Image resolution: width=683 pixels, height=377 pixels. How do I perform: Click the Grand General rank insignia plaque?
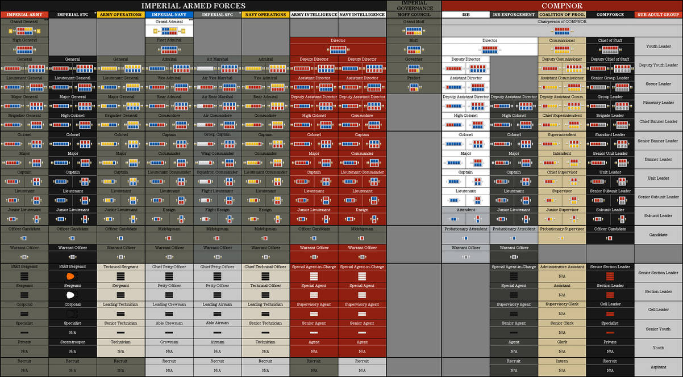(24, 31)
